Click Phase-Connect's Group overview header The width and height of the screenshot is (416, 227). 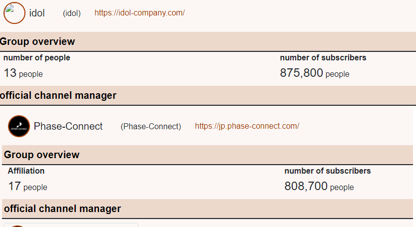[41, 155]
